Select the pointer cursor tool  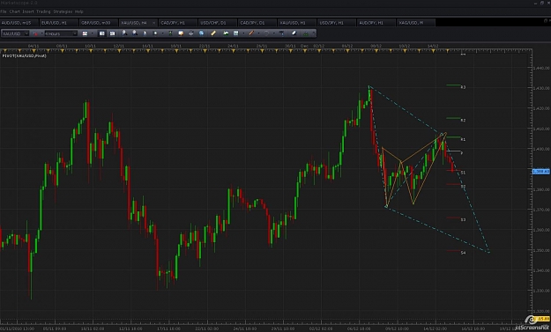[x=145, y=33]
